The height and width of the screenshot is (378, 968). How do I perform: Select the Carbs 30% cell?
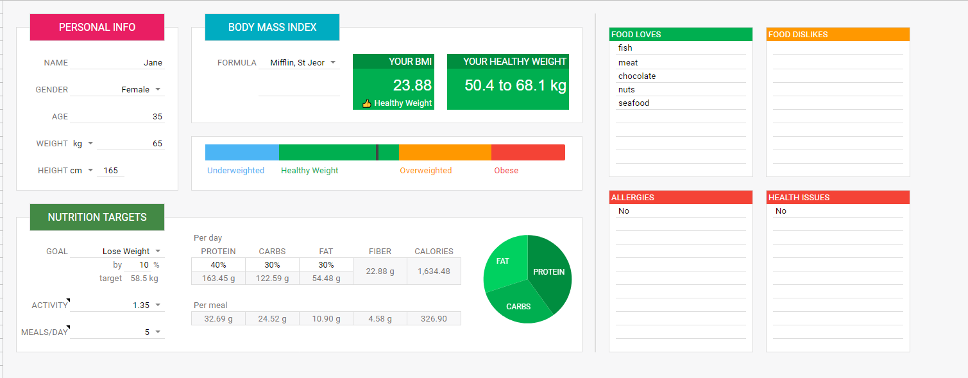[x=272, y=264]
